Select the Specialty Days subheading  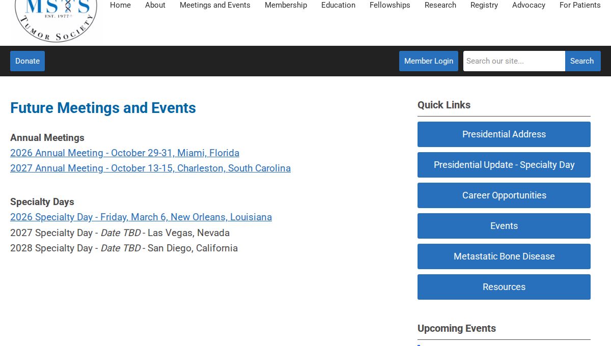pos(42,202)
